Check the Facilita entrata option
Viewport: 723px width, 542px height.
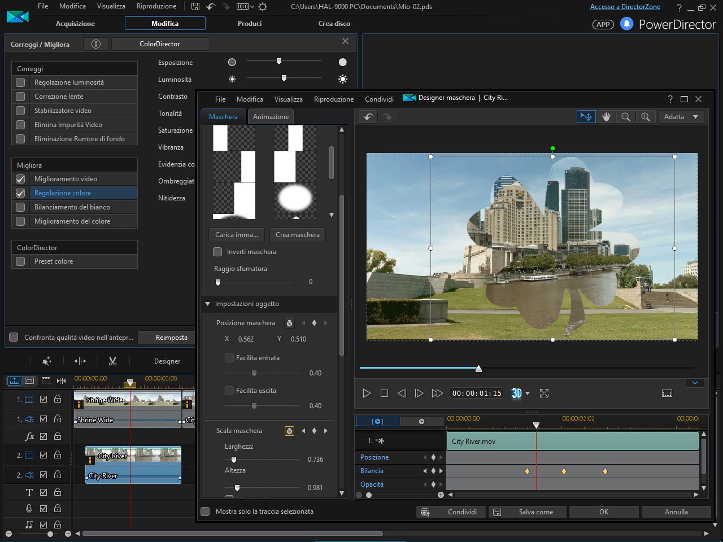pos(229,358)
